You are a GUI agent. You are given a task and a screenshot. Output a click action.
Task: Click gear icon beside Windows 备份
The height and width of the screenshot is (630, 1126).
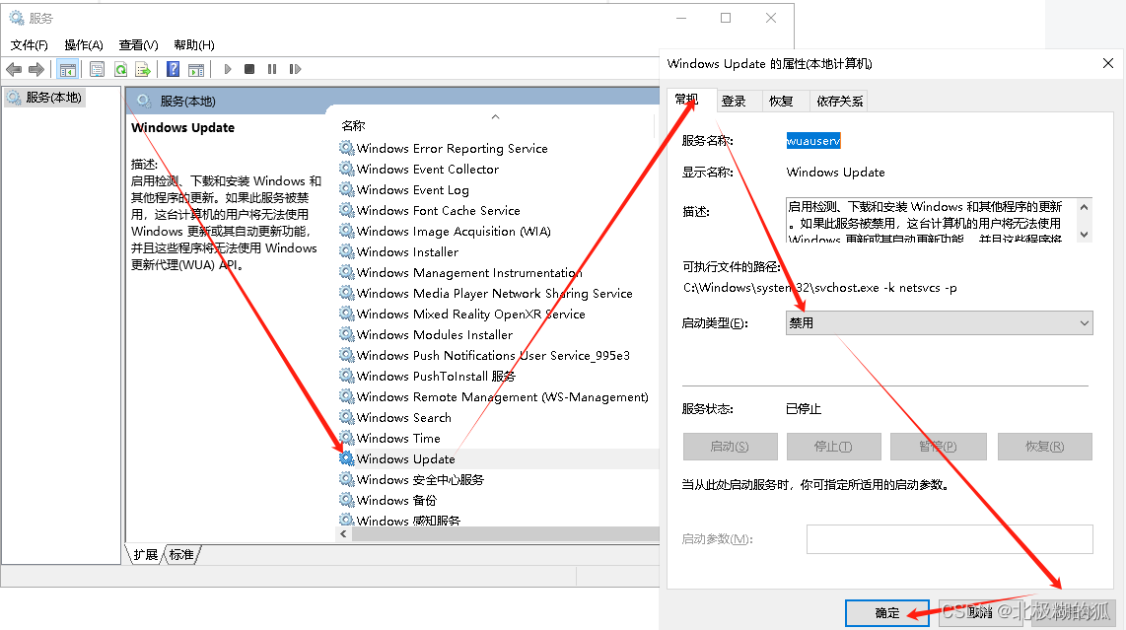pyautogui.click(x=347, y=499)
